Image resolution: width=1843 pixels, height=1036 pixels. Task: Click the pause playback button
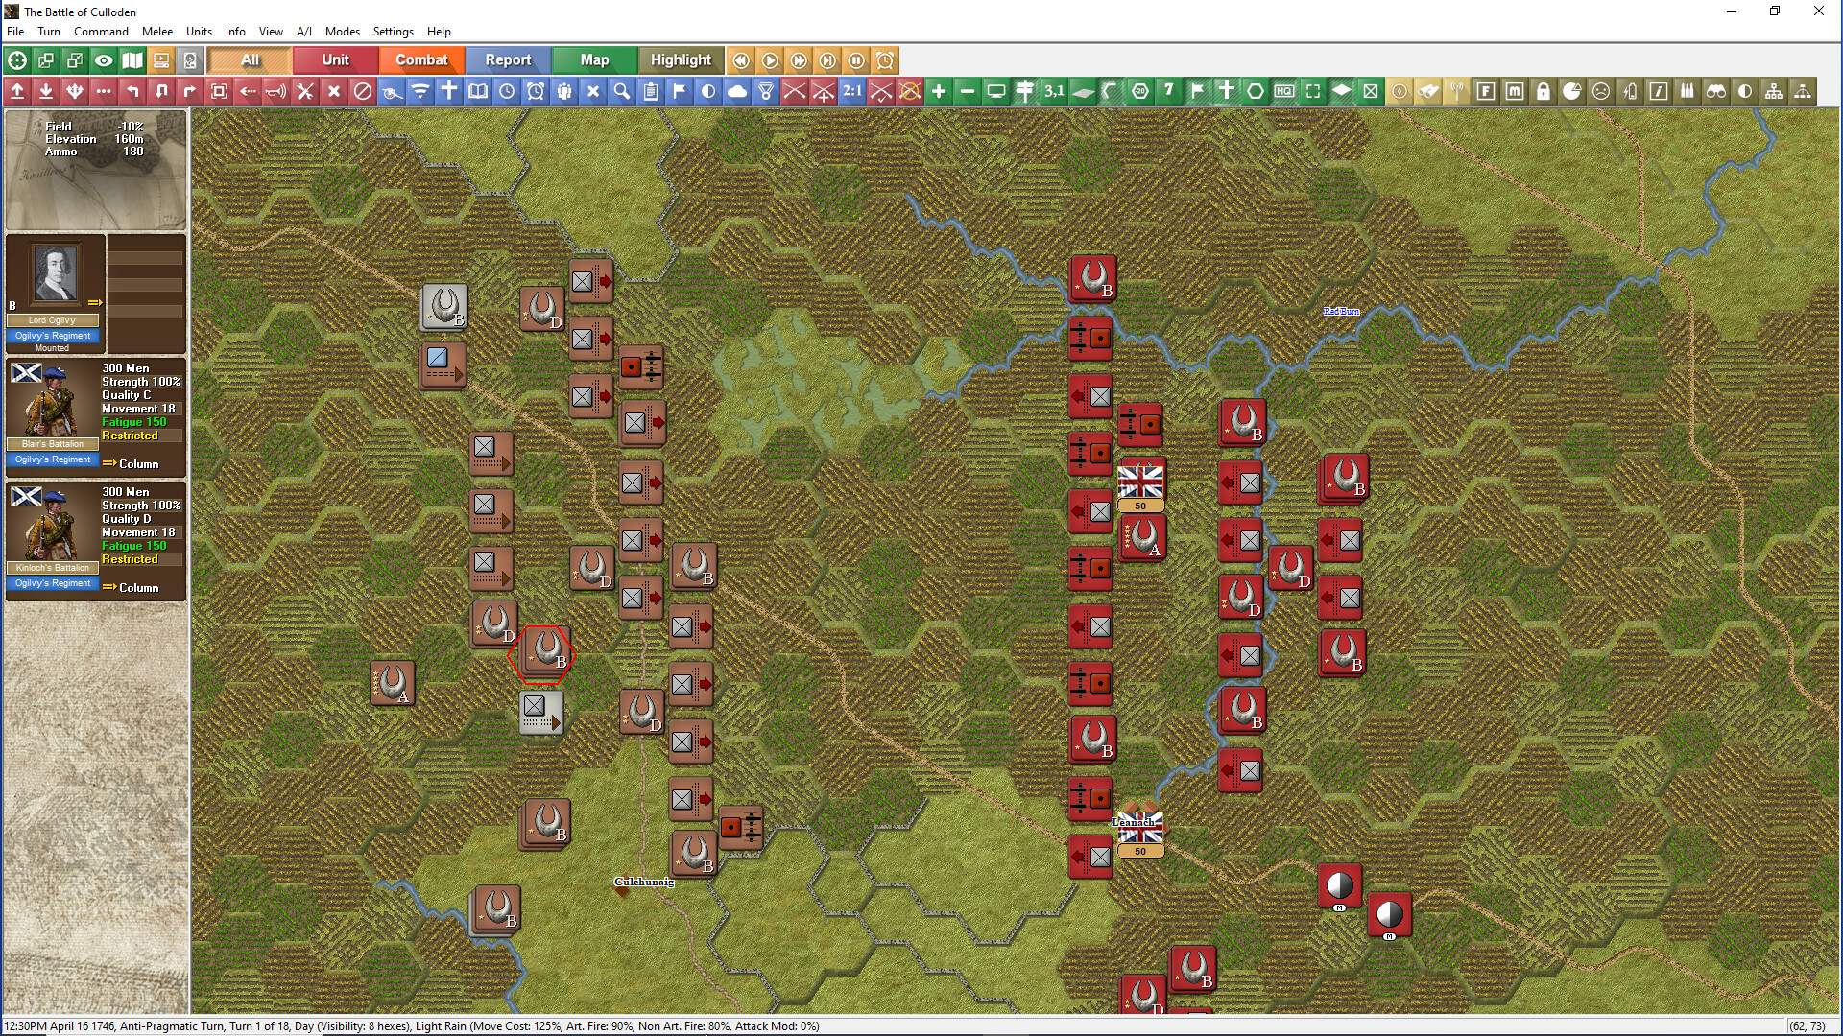856,60
